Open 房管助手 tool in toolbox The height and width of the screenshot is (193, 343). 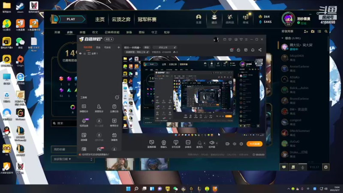tap(99, 109)
